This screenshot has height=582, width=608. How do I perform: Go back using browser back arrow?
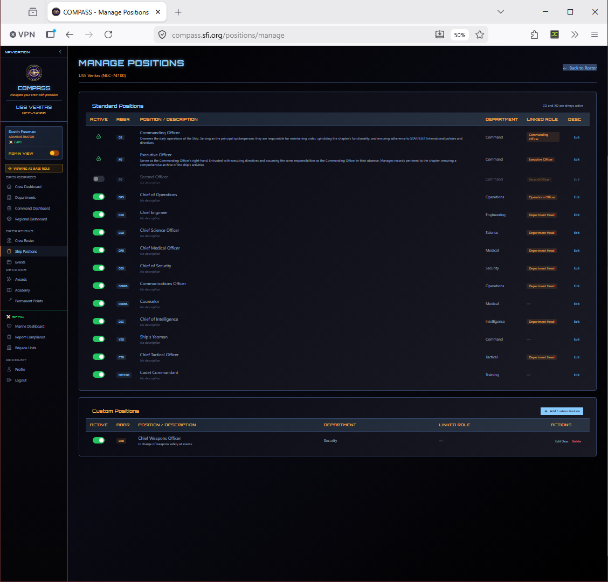tap(70, 35)
